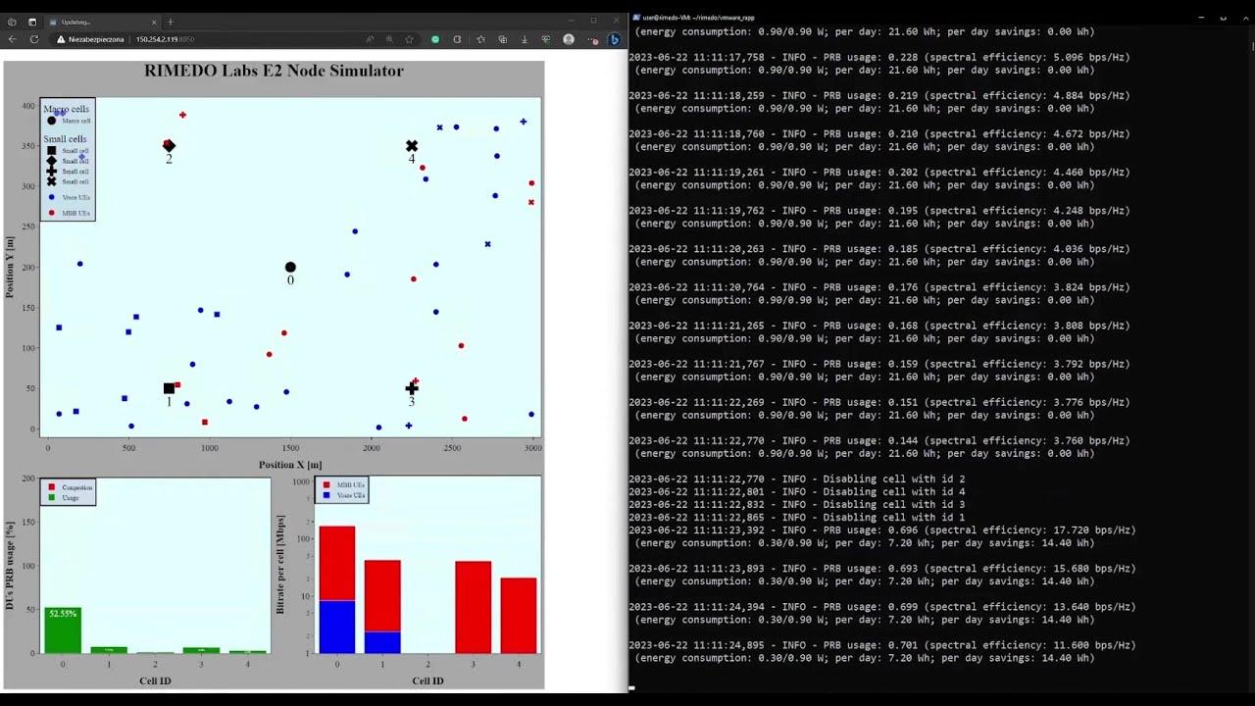Screen dimensions: 1255x706
Task: Click small cell 3 plus marker
Action: pyautogui.click(x=412, y=388)
